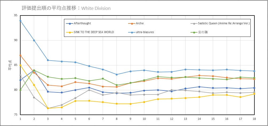Click Afterthought data point at submission 6
Image resolution: width=268 pixels, height=126 pixels.
point(89,88)
